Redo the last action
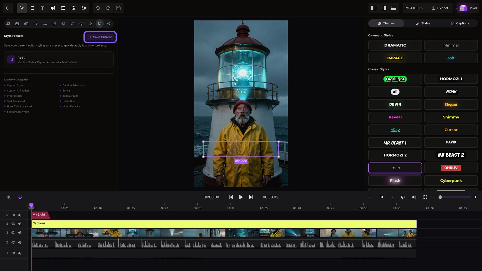Image resolution: width=482 pixels, height=271 pixels. click(108, 8)
